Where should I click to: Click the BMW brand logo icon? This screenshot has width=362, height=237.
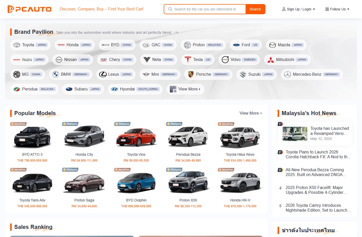pyautogui.click(x=56, y=74)
